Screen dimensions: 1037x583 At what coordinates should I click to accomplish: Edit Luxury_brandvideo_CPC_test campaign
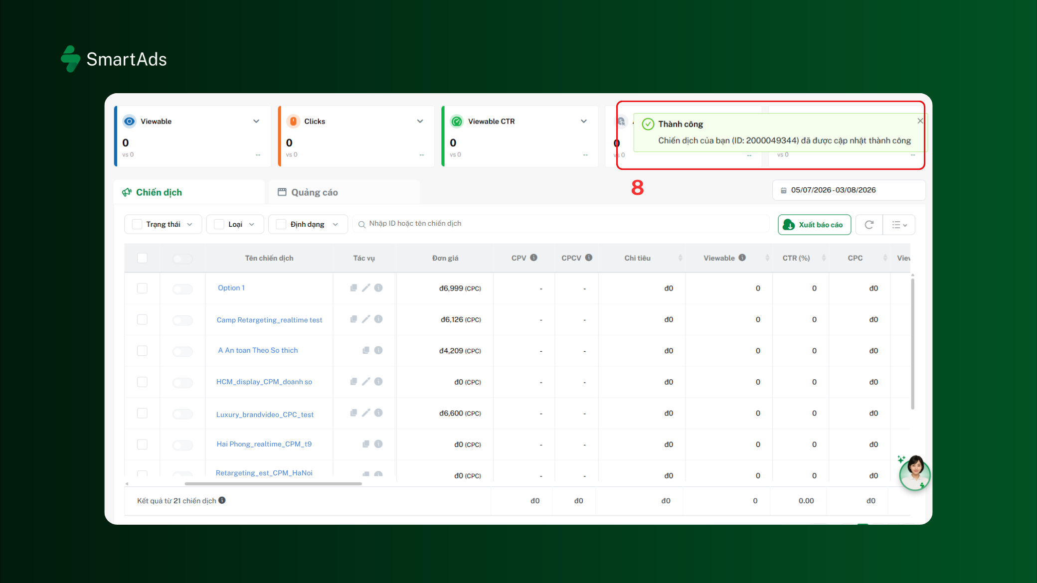(366, 413)
